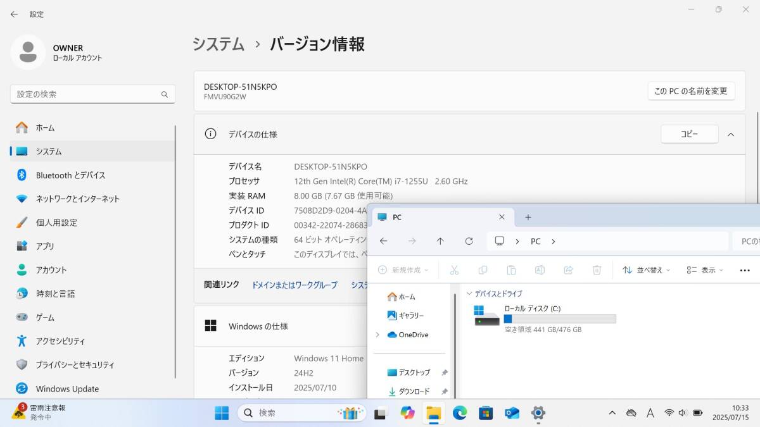Click the taskbar 検索 search box
The height and width of the screenshot is (427, 760).
pyautogui.click(x=302, y=413)
